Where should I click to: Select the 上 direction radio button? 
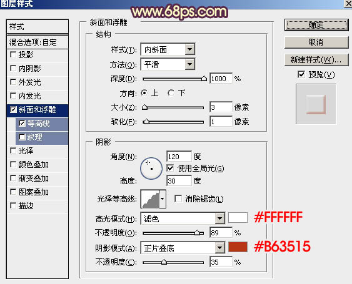click(144, 92)
